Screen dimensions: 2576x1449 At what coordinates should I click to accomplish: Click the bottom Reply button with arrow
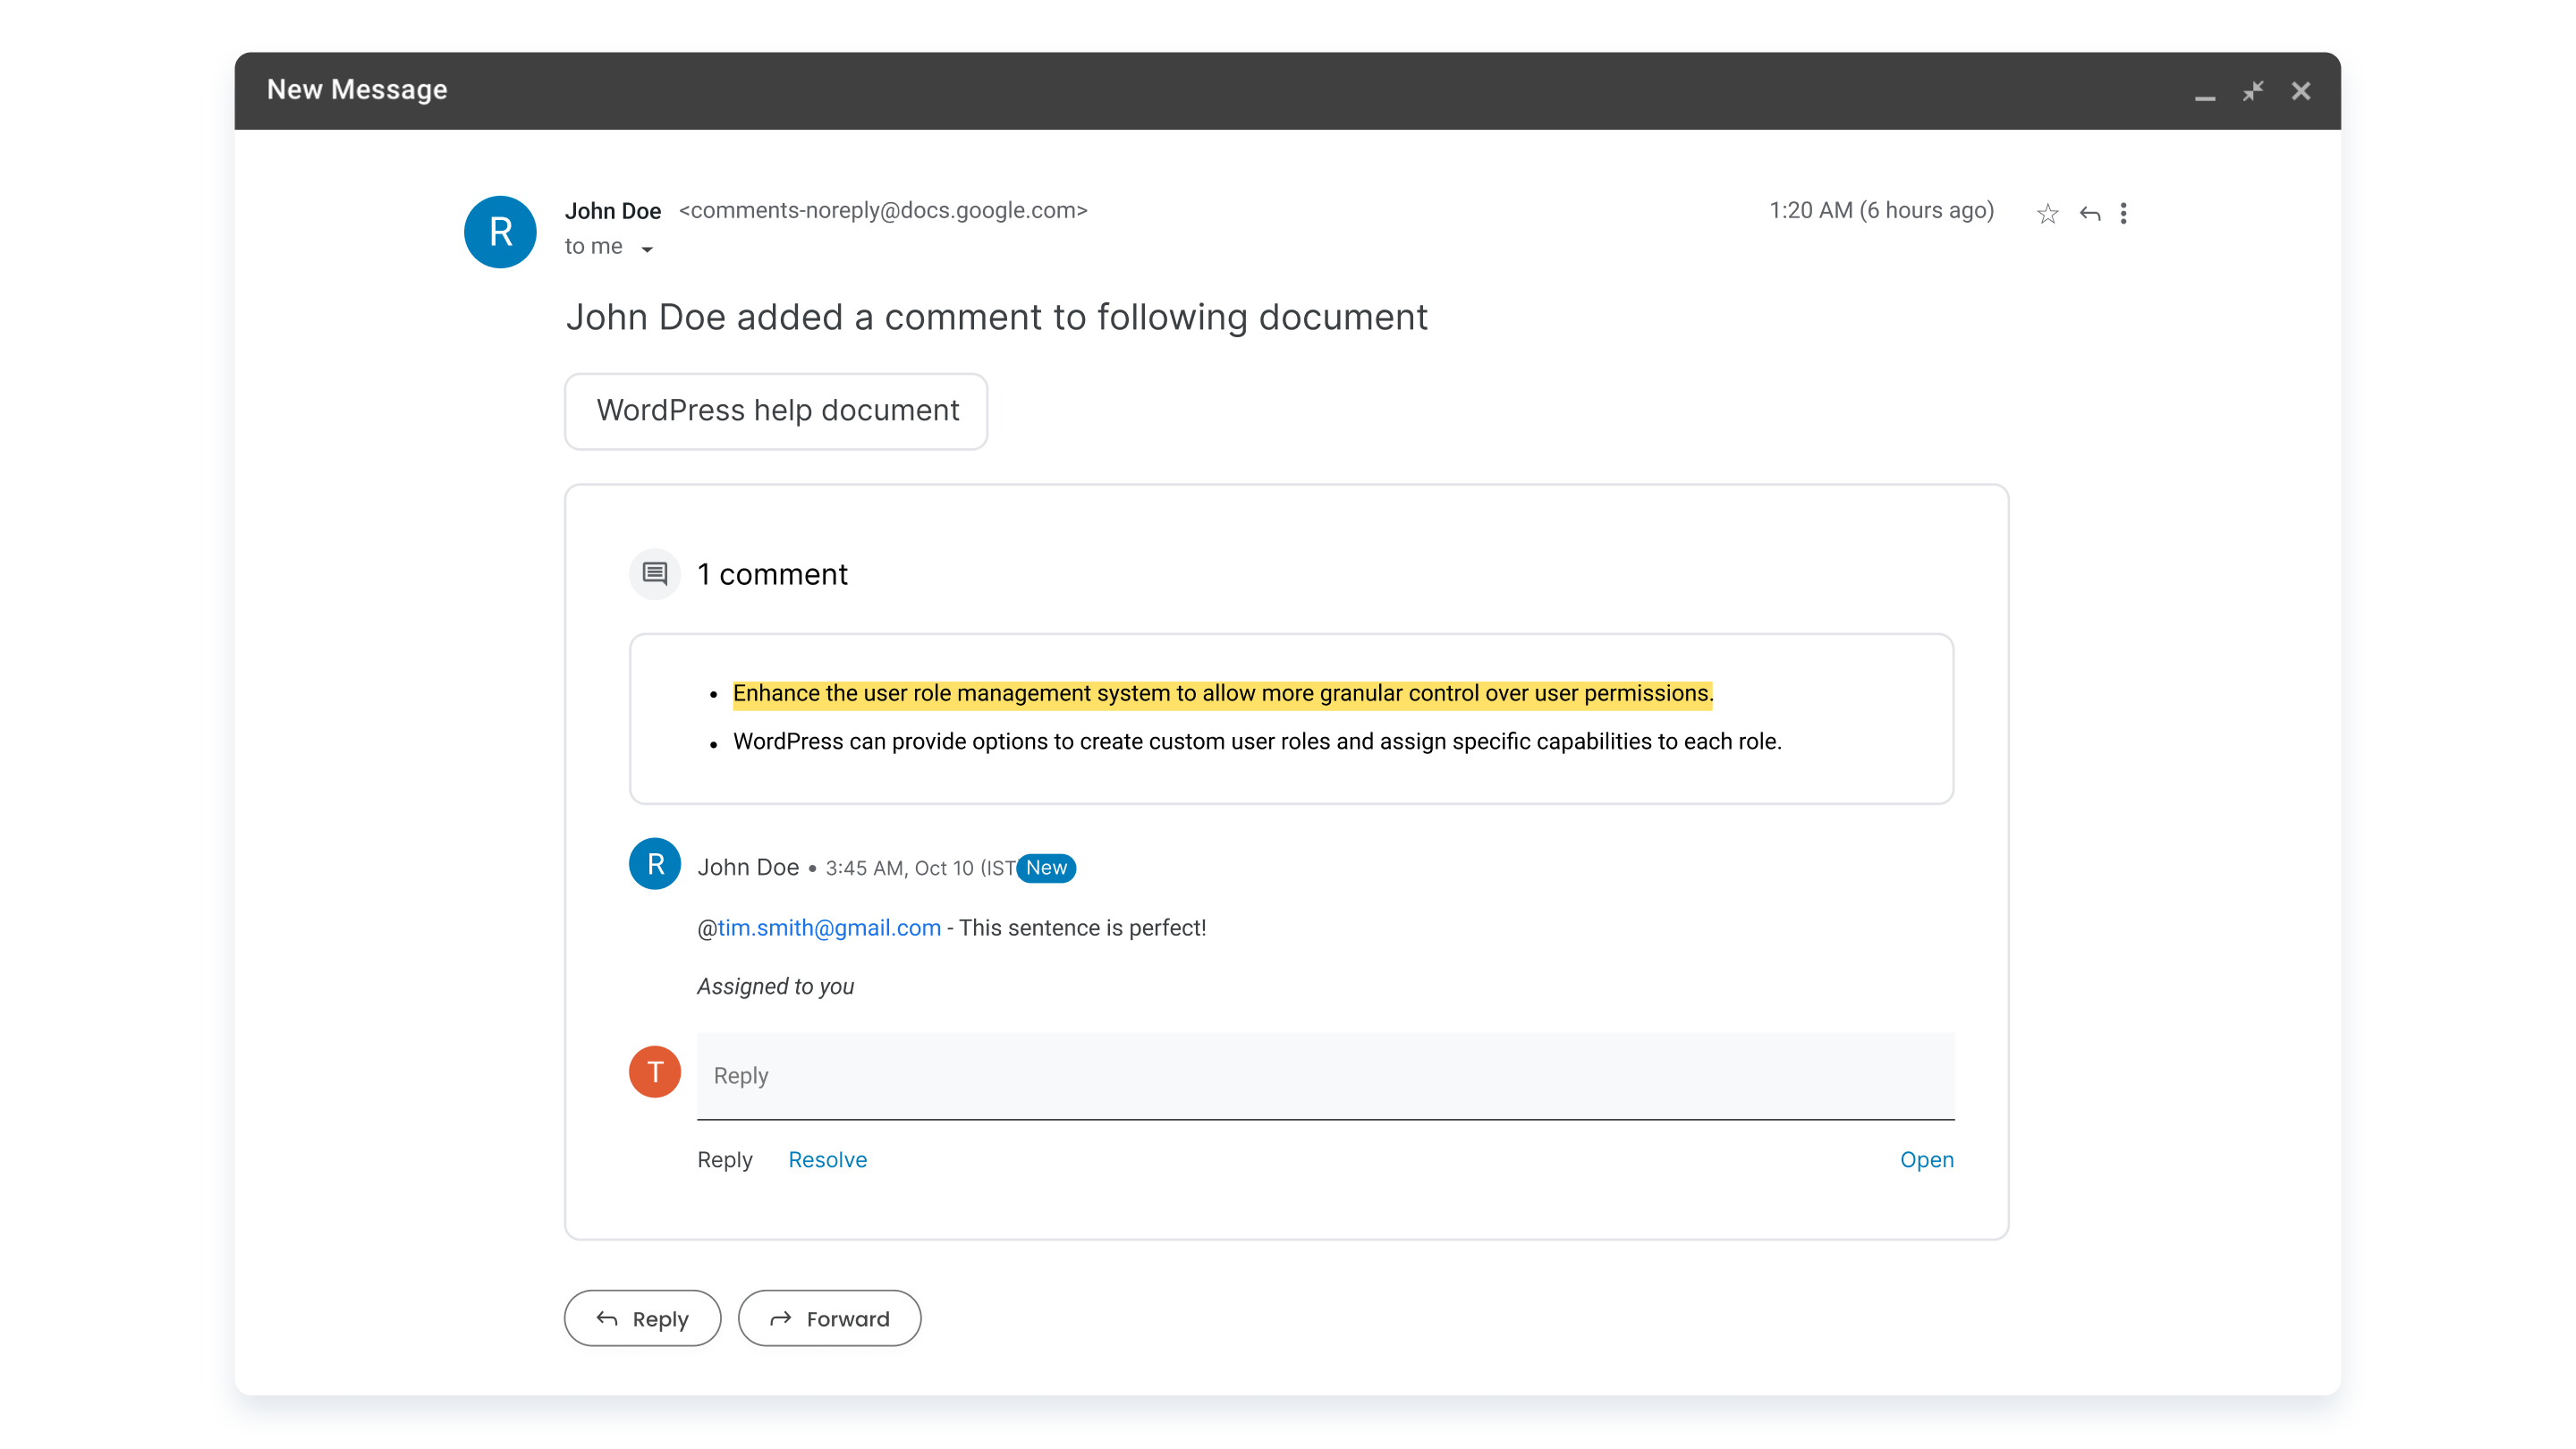642,1319
